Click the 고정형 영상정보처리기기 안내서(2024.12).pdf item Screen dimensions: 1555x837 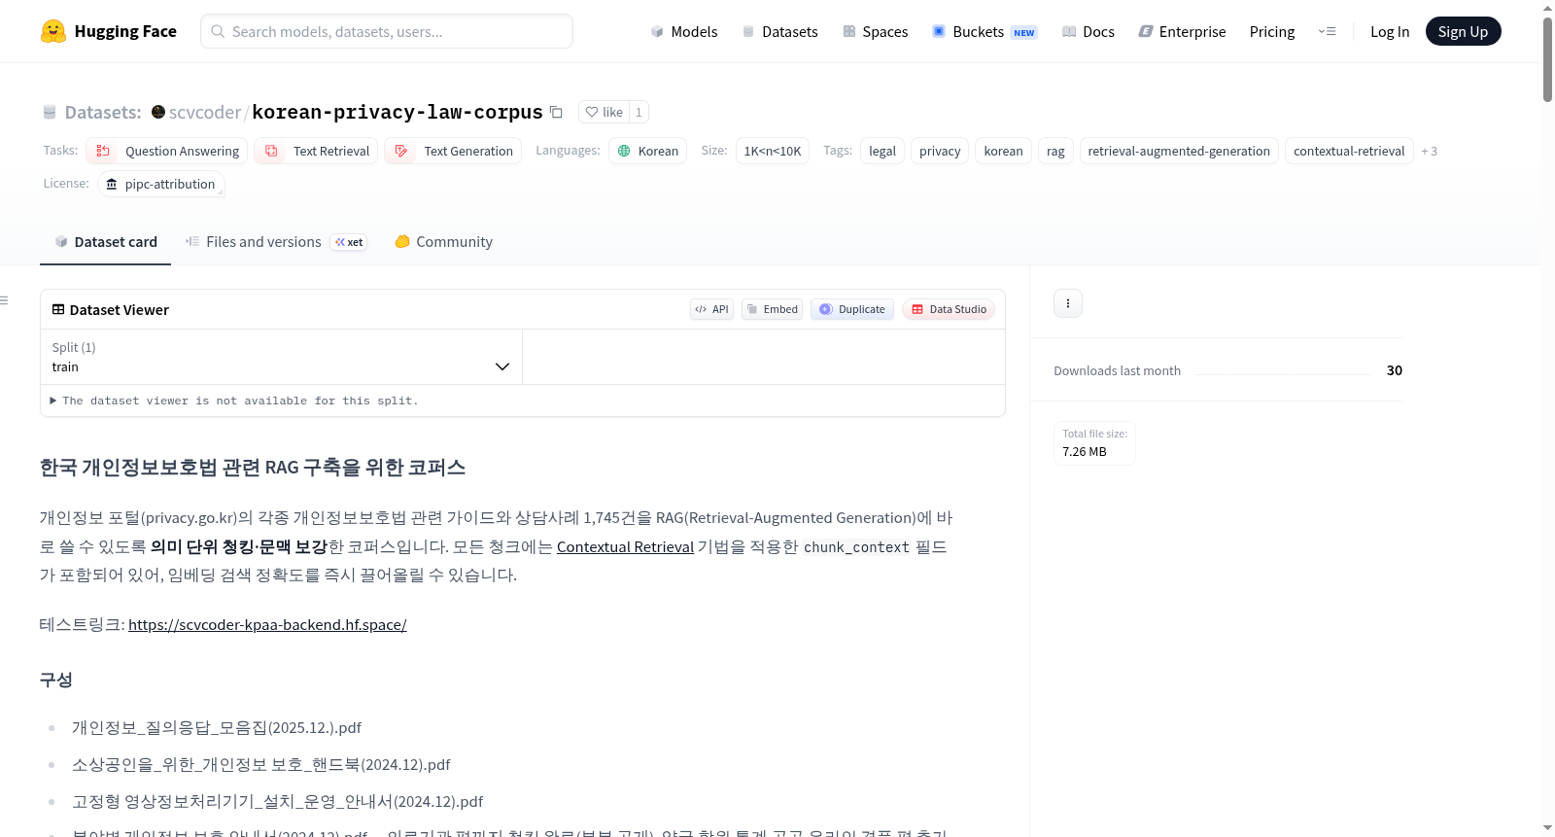(x=278, y=802)
